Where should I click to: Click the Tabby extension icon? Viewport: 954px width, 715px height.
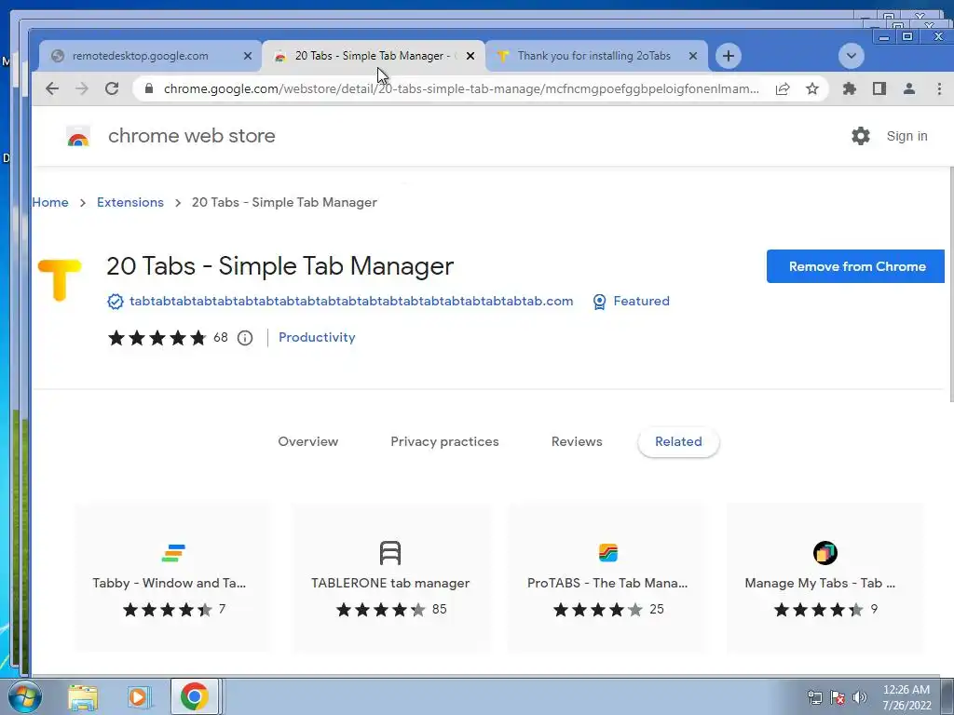click(173, 553)
